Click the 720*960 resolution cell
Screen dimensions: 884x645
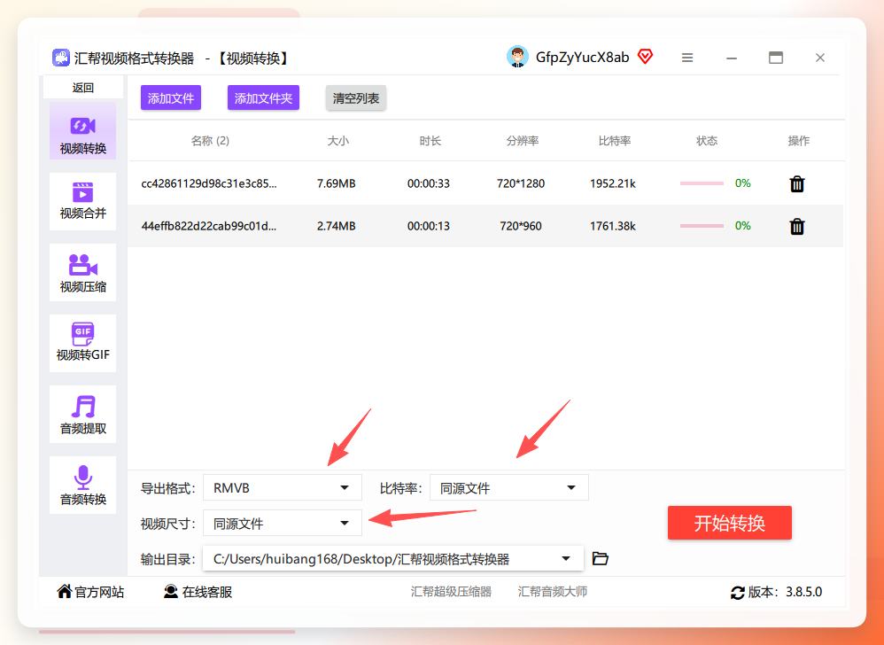[521, 226]
